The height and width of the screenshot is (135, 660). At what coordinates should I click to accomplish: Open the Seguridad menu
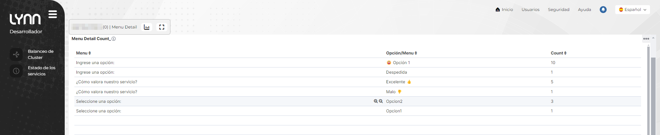pos(559,10)
